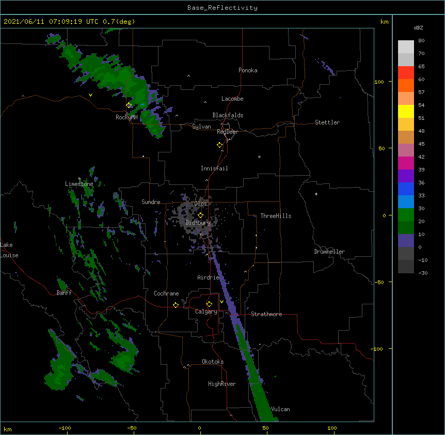
Task: Select the violet 36-39 dBZ legend swatch
Action: click(x=406, y=176)
